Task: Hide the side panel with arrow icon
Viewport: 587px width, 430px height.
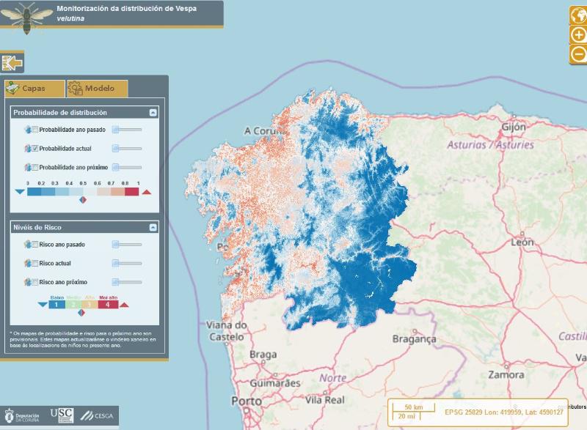Action: [12, 62]
